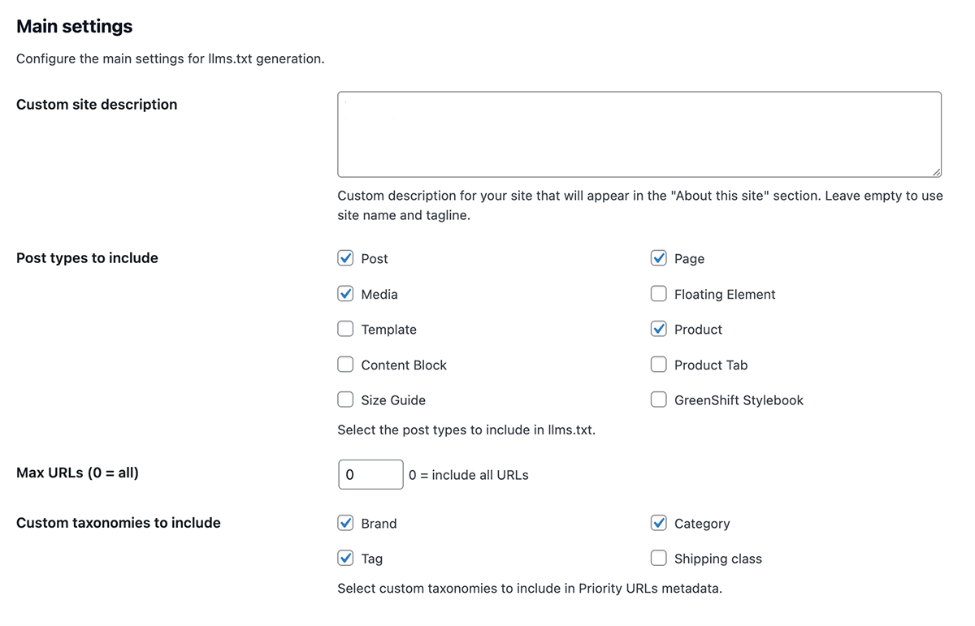975x626 pixels.
Task: Uncheck the Post post type checkbox
Action: pyautogui.click(x=345, y=258)
